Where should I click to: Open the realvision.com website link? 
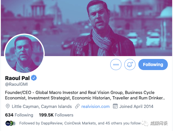[95, 106]
